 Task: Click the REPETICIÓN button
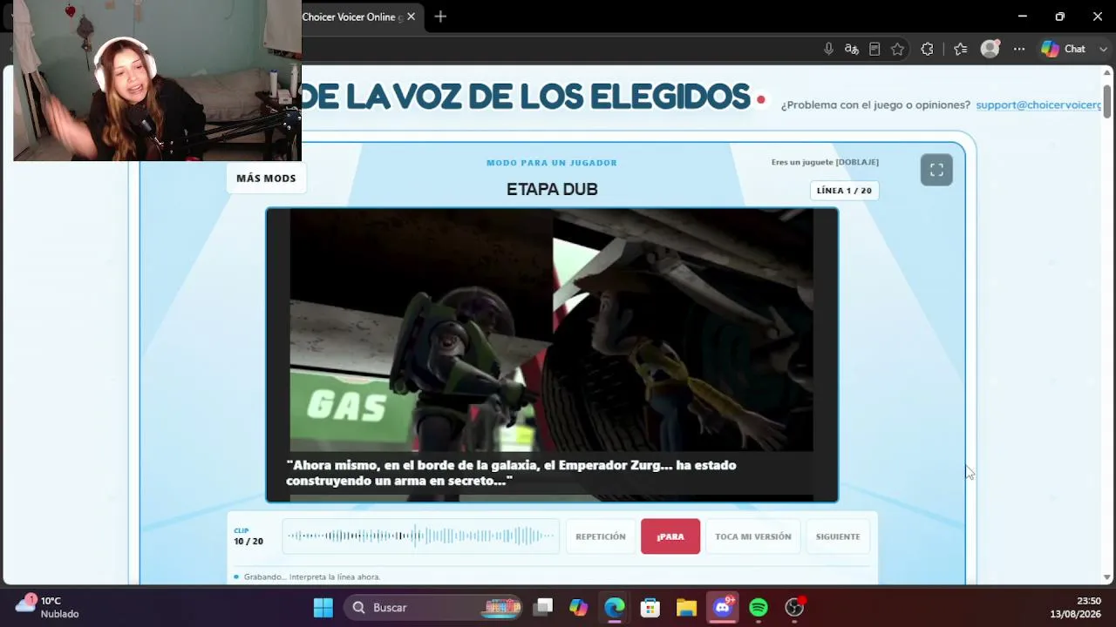601,536
